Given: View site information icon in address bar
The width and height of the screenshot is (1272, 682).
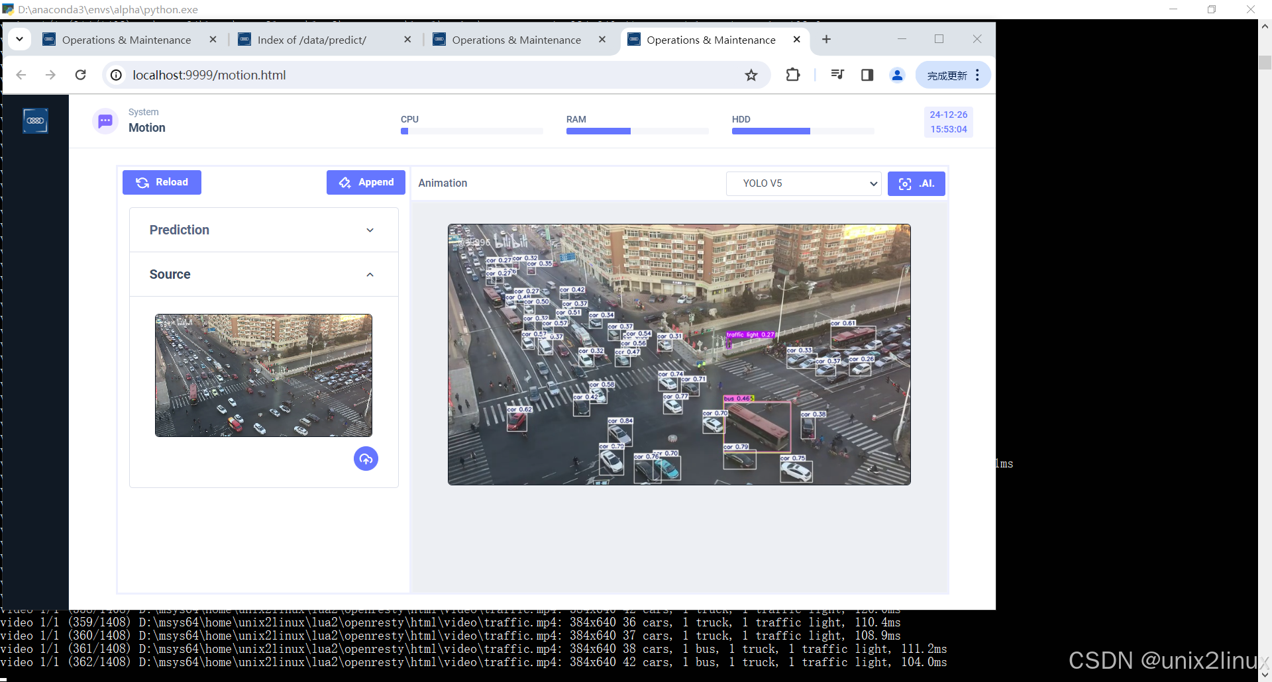Looking at the screenshot, I should 116,75.
